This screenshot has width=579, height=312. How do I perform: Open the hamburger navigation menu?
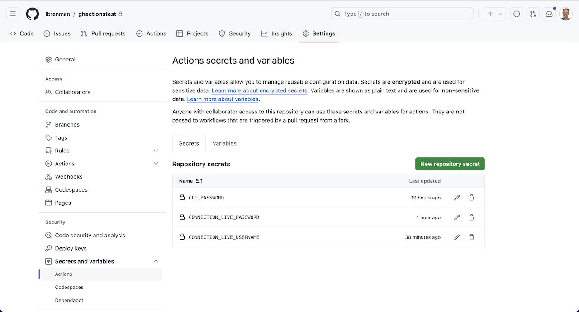13,14
